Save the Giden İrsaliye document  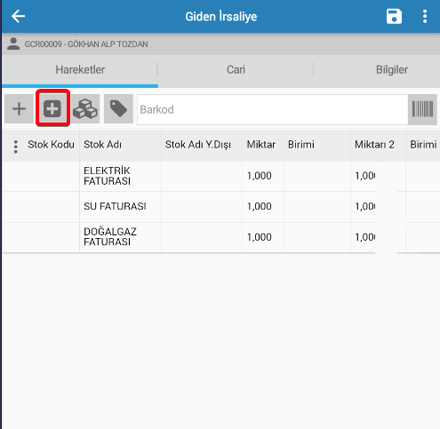pos(394,16)
